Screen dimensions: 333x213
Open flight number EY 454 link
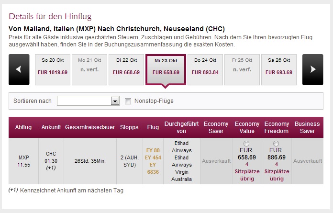tap(153, 157)
